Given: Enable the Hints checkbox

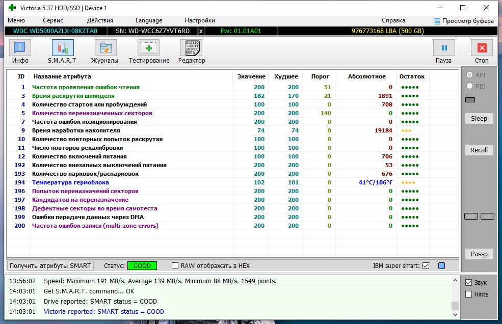Looking at the screenshot, I should click(x=469, y=294).
